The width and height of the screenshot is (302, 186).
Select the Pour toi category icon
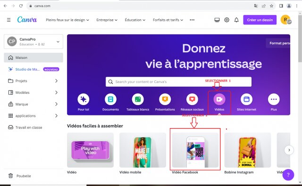point(84,99)
